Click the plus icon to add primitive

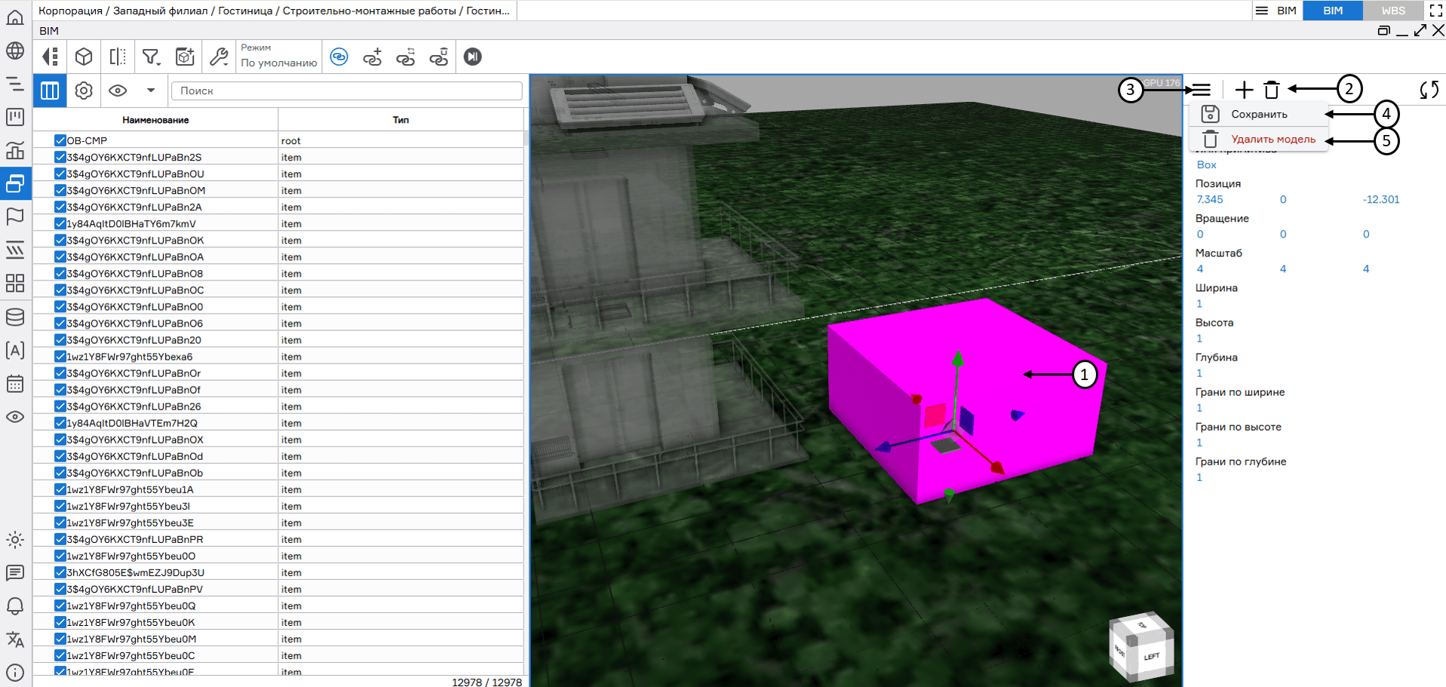click(1244, 90)
